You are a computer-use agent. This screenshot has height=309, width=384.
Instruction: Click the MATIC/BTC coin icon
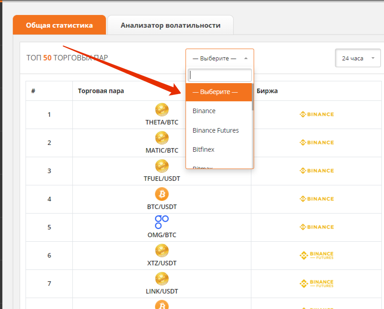pos(162,138)
